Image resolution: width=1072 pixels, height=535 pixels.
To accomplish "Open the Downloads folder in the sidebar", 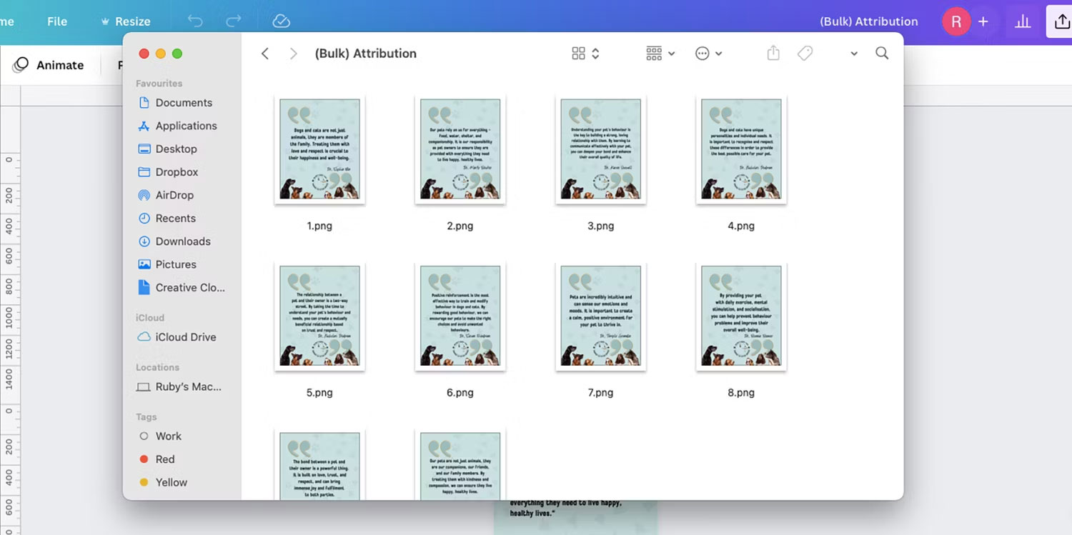I will pos(183,241).
